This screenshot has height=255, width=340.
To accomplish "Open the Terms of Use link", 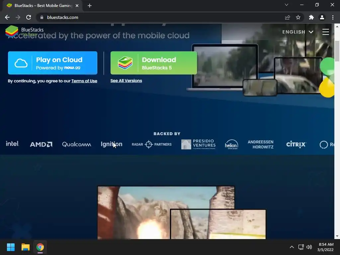I will [x=84, y=81].
